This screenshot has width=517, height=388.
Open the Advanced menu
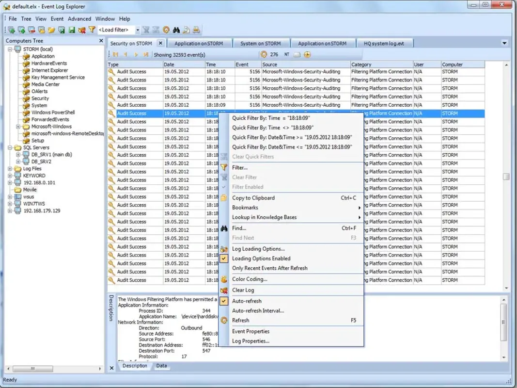click(x=79, y=18)
